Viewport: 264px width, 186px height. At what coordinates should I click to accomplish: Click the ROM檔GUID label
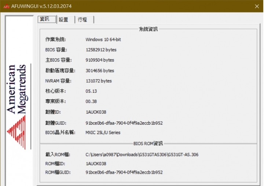coord(58,172)
